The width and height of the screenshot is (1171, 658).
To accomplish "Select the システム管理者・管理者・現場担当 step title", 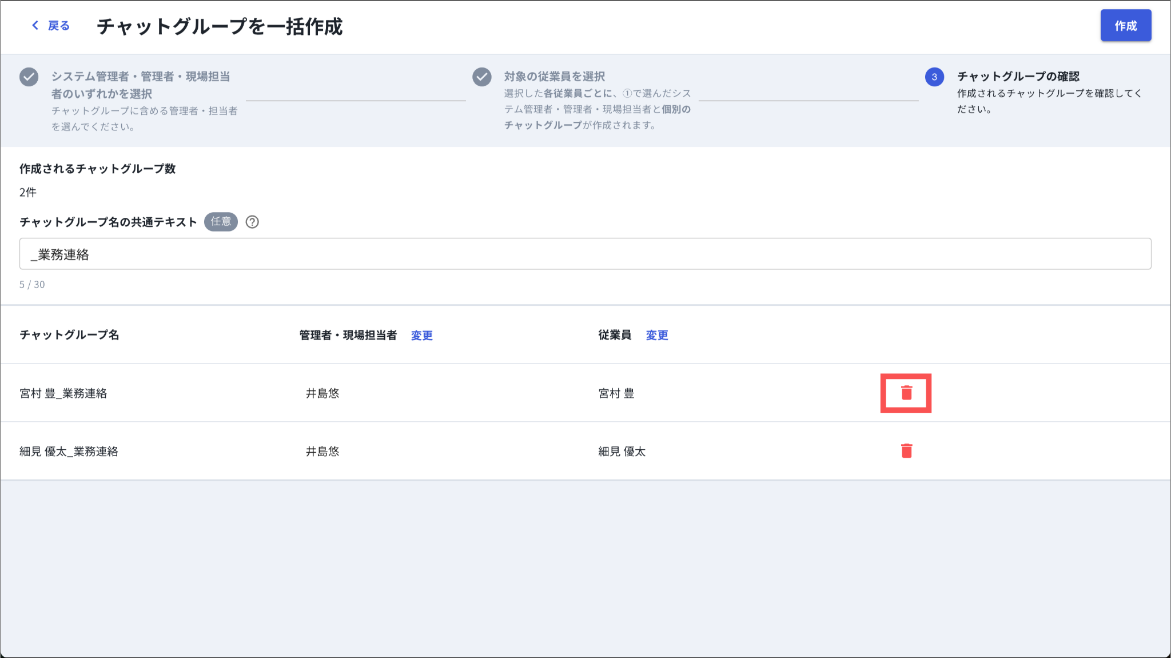I will pos(141,77).
